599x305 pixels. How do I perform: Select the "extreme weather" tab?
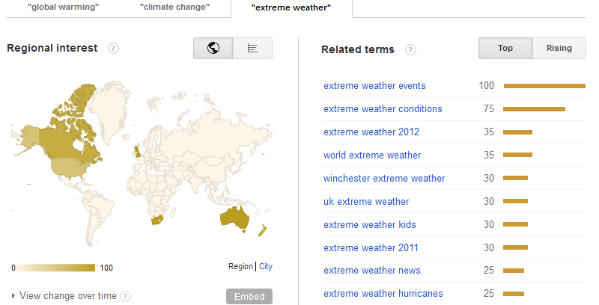coord(291,8)
